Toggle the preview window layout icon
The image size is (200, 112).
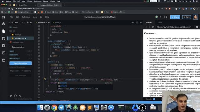pyautogui.click(x=137, y=22)
